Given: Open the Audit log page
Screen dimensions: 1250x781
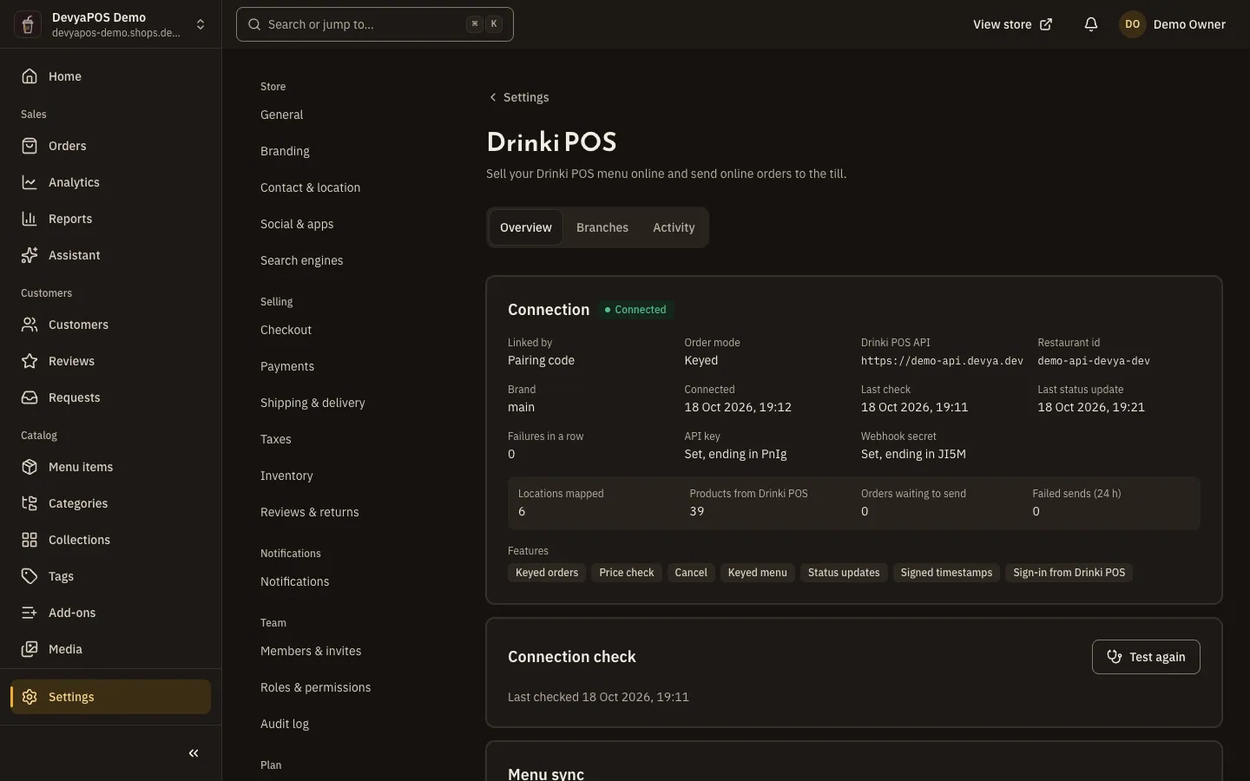Looking at the screenshot, I should point(285,724).
